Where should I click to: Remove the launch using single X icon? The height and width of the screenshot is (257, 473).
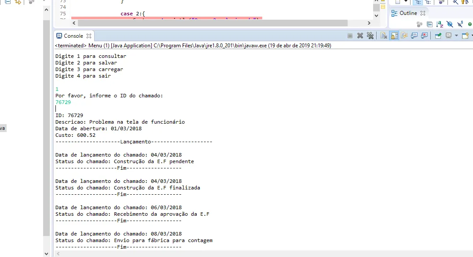click(x=360, y=36)
